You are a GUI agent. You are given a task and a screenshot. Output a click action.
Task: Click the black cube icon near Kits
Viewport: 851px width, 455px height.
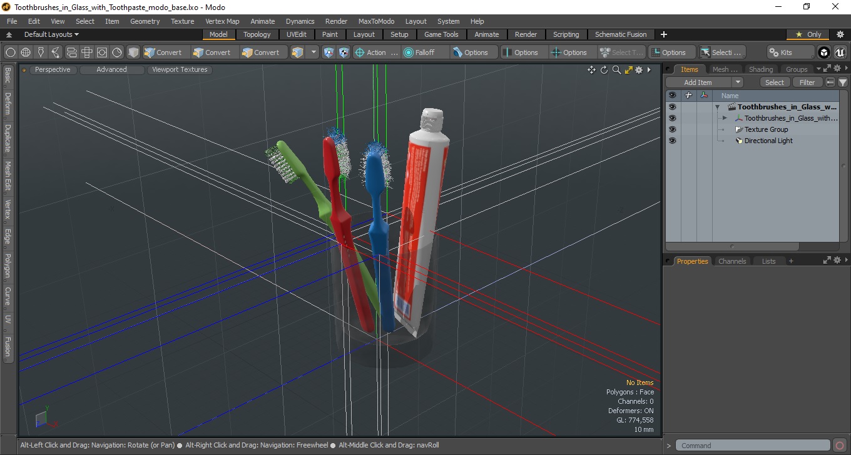824,52
